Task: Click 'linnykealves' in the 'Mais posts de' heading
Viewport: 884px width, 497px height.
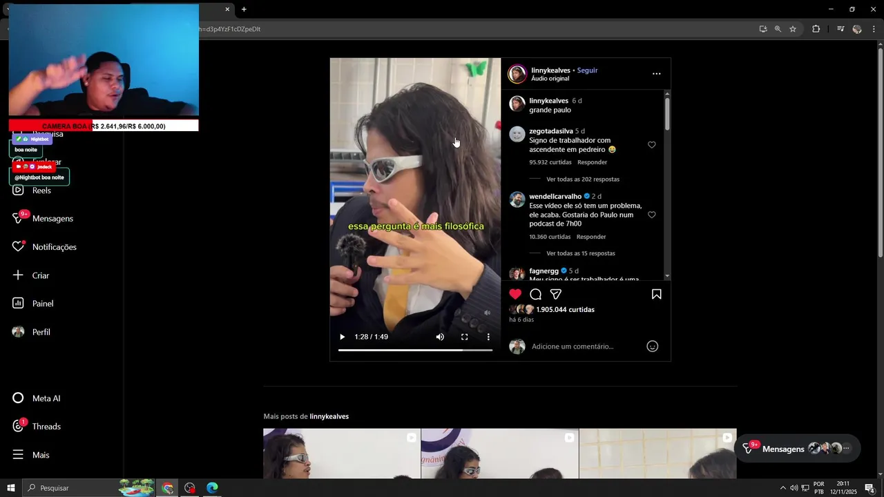Action: pyautogui.click(x=329, y=416)
